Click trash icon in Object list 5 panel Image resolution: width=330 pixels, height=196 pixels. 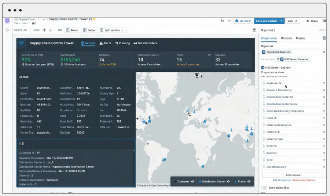tap(324, 38)
